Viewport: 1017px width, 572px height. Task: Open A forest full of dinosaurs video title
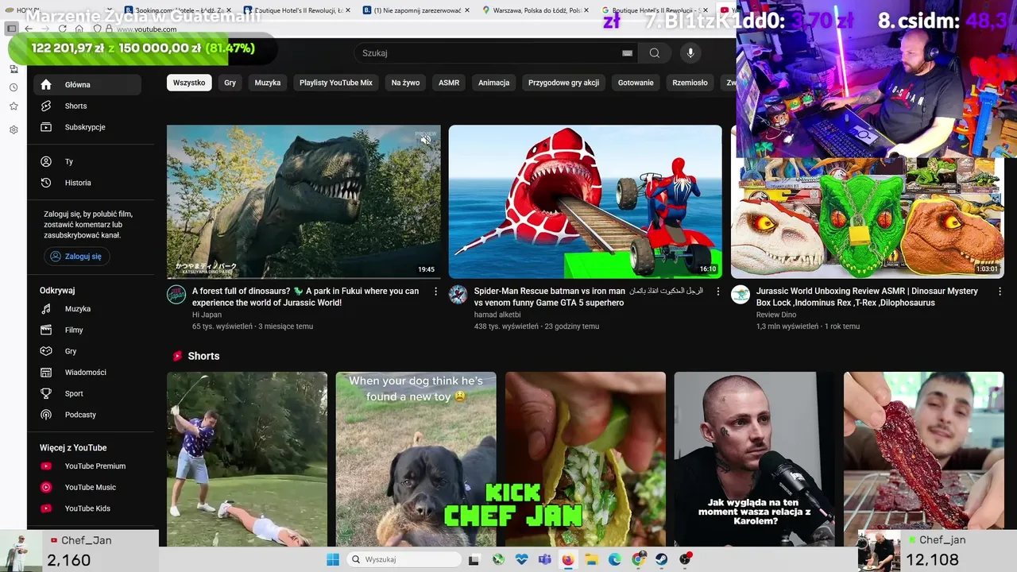305,297
